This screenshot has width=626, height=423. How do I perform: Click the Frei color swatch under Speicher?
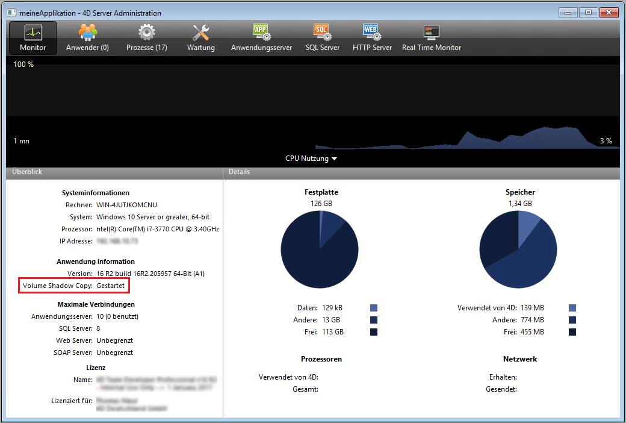572,332
